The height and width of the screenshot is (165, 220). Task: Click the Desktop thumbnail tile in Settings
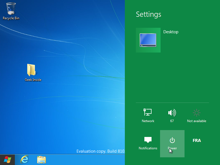tap(148, 40)
